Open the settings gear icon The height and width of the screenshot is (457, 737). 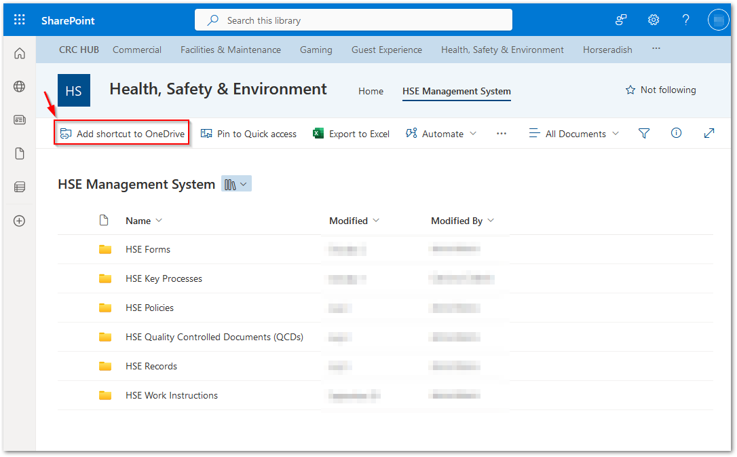(654, 20)
